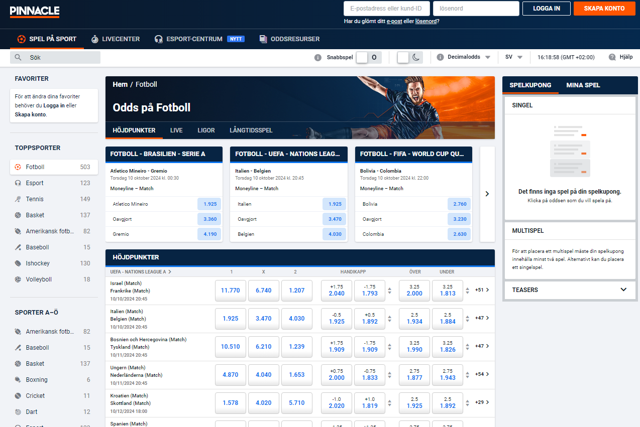
Task: Switch to the Ligor tab
Action: [206, 130]
